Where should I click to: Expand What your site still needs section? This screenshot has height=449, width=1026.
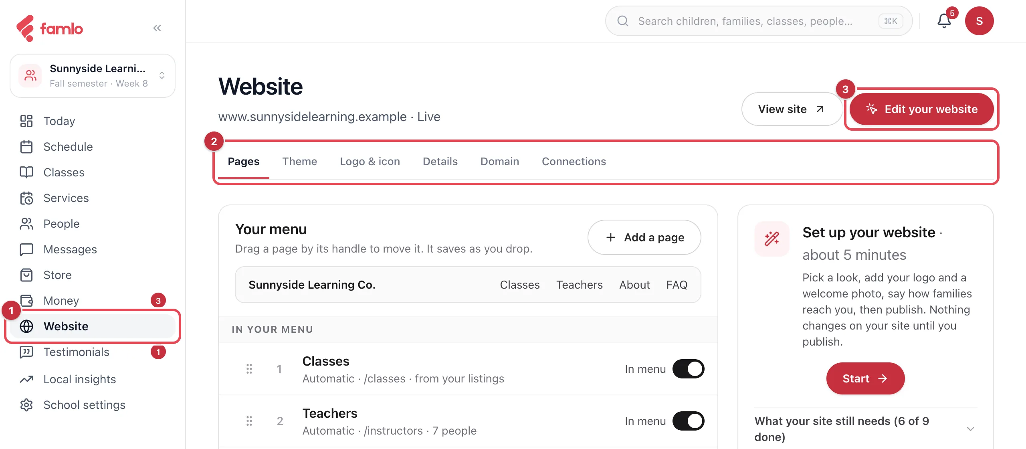(866, 429)
